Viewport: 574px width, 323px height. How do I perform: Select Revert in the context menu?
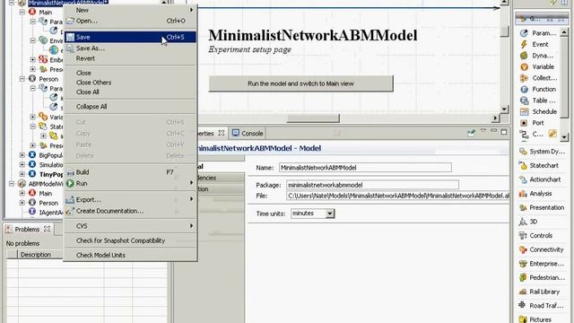pos(130,58)
